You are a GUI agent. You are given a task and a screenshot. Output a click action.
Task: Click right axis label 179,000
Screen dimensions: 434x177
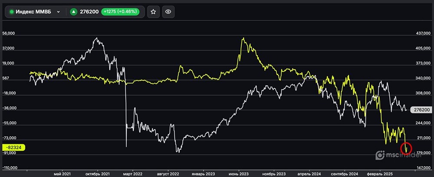423,153
